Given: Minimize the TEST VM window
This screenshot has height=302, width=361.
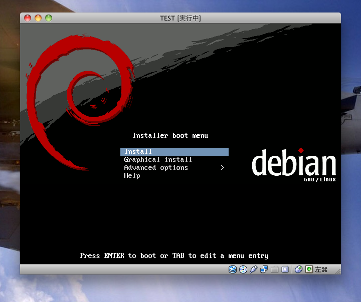Looking at the screenshot, I should coord(38,18).
